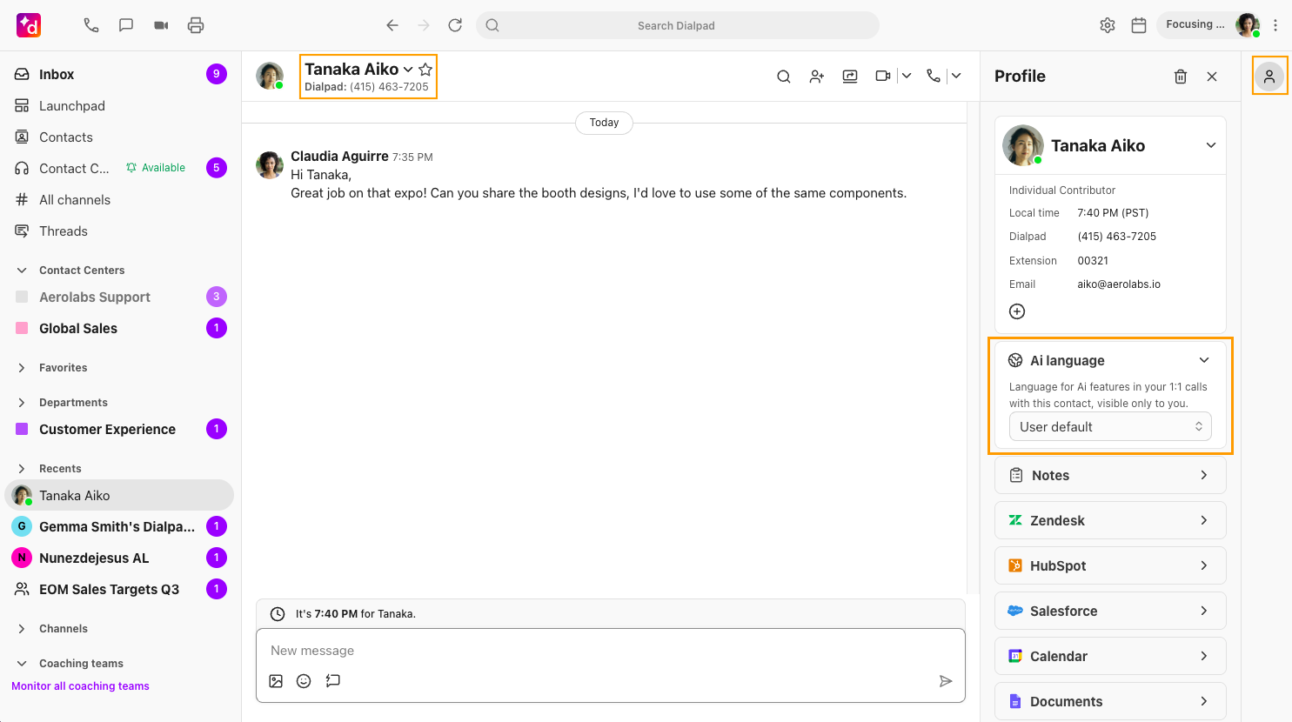Collapse the Tanaka Aiko profile card
The height and width of the screenshot is (722, 1292).
pyautogui.click(x=1211, y=145)
